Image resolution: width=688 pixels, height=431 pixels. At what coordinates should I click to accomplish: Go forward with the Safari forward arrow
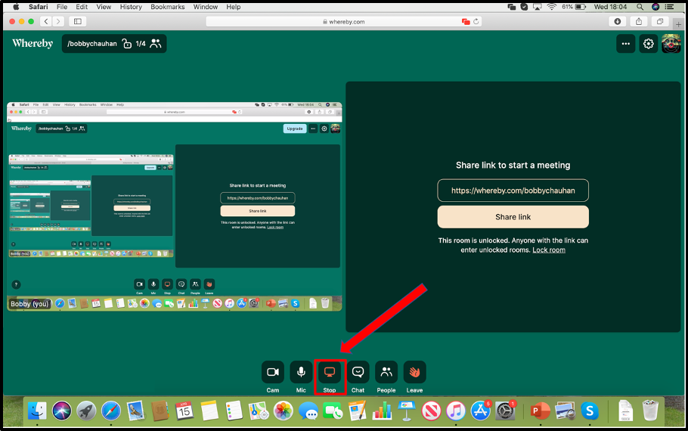pyautogui.click(x=58, y=21)
